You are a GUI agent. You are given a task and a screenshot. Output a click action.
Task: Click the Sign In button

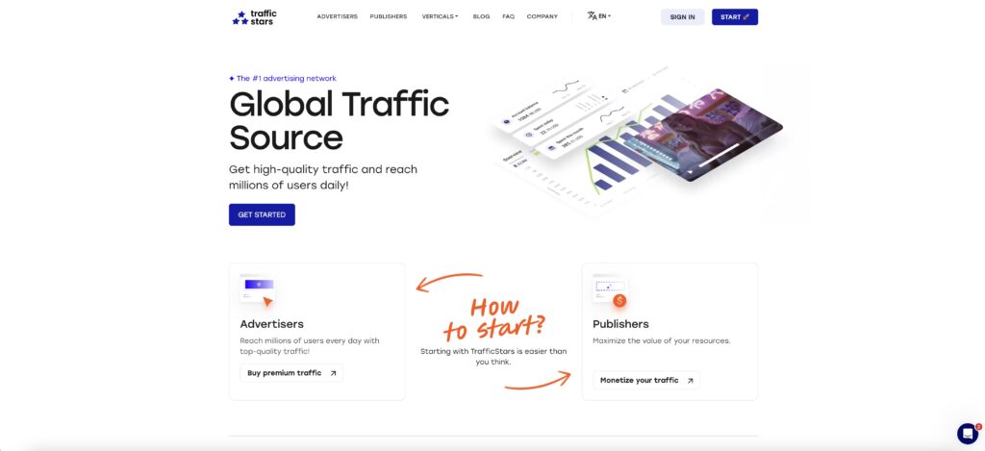(x=682, y=17)
